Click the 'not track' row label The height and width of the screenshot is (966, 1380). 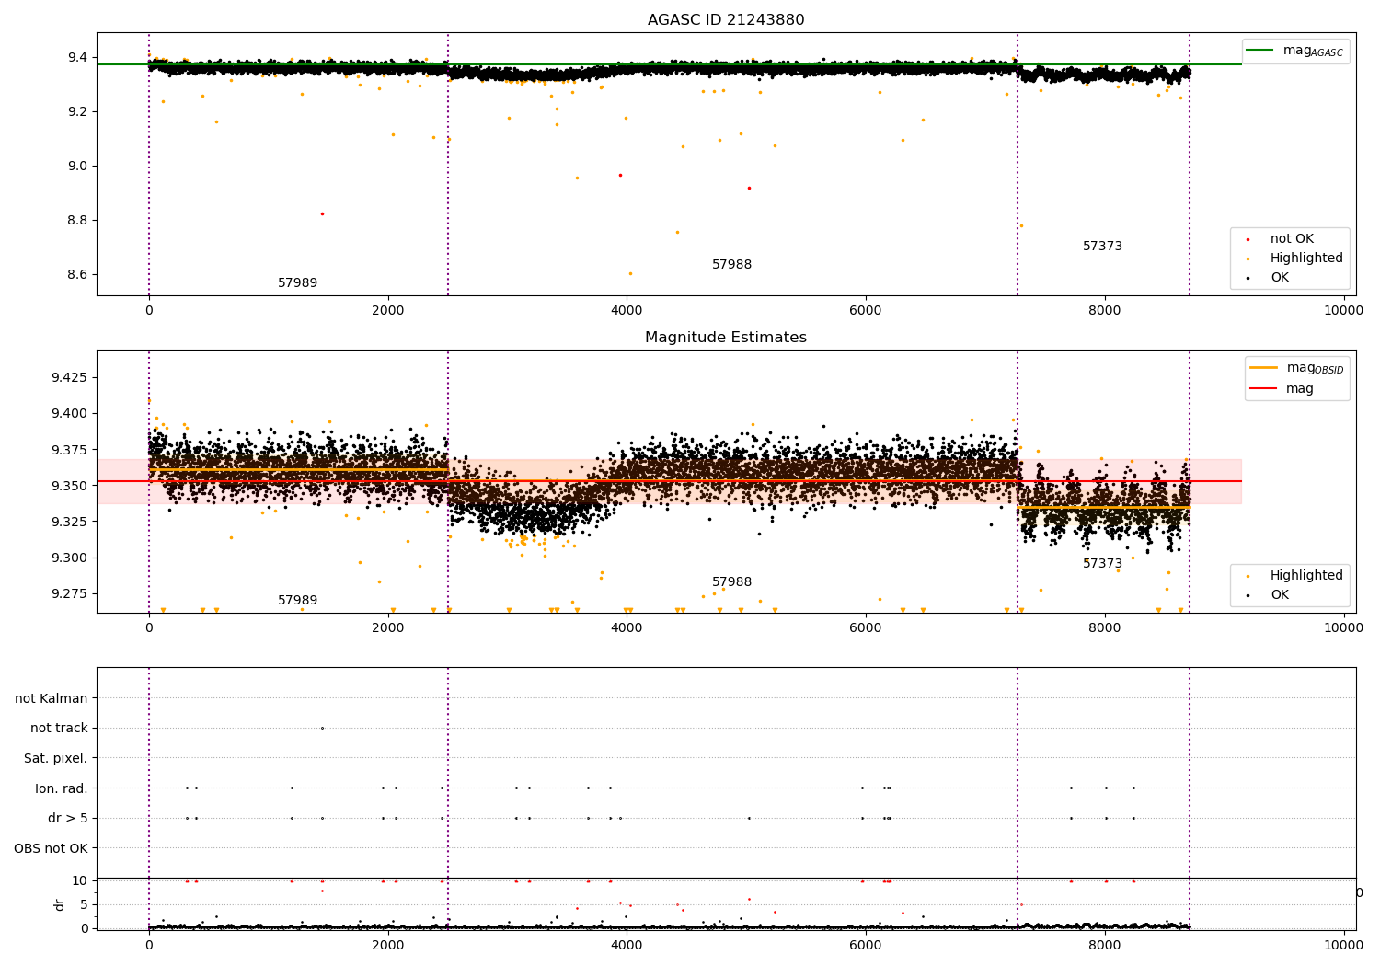click(x=59, y=729)
